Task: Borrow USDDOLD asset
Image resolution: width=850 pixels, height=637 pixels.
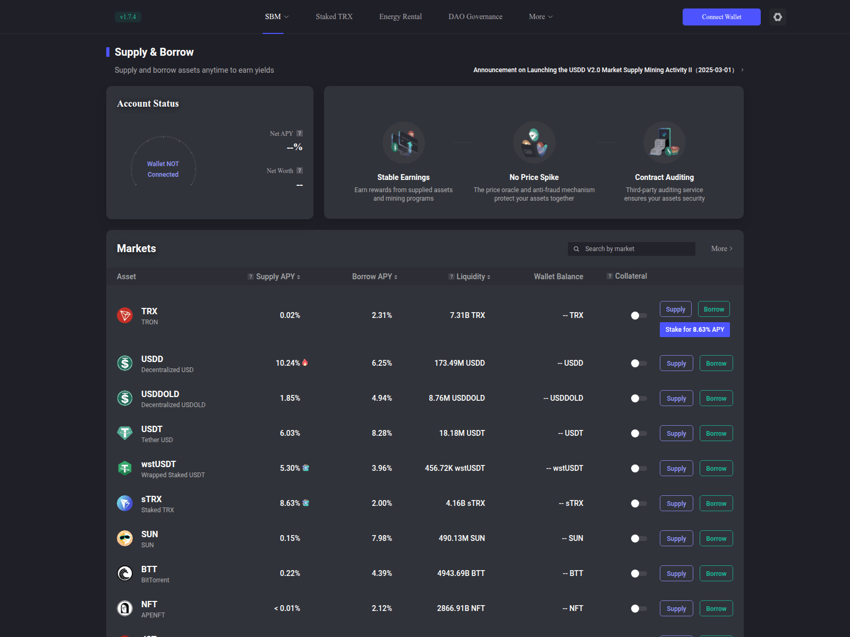Action: 716,399
